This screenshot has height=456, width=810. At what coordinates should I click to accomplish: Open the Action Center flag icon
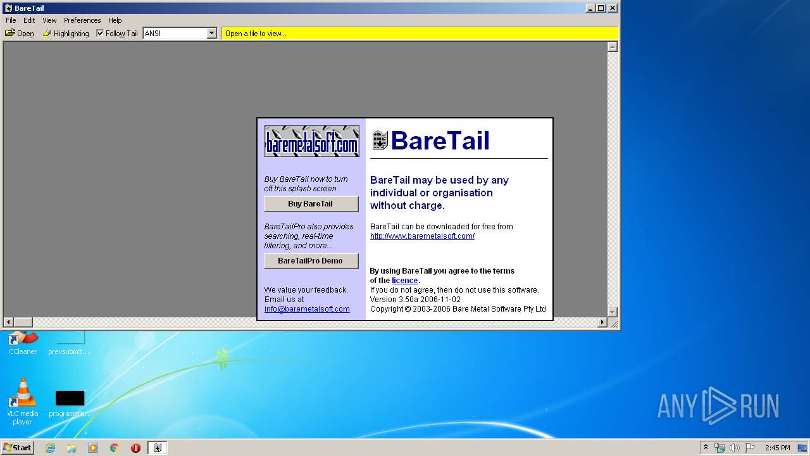tap(750, 448)
